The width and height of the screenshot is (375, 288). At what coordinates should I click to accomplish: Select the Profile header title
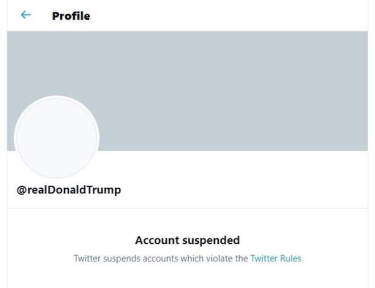tap(71, 16)
